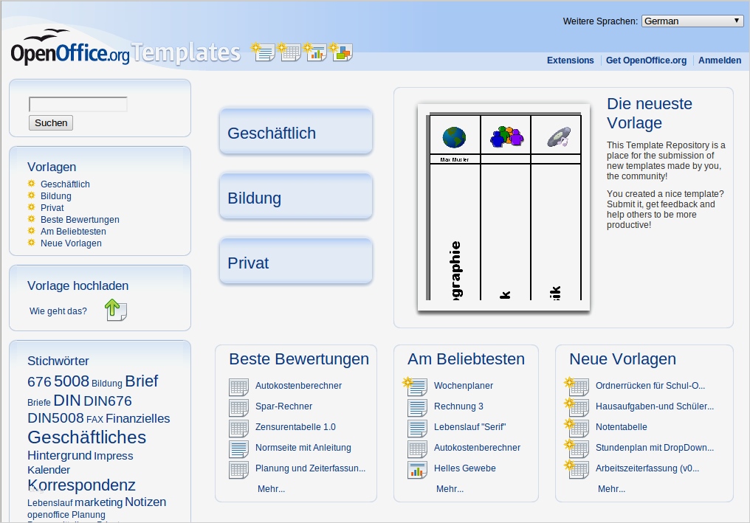Click the new text document template icon
The width and height of the screenshot is (750, 523).
point(264,52)
